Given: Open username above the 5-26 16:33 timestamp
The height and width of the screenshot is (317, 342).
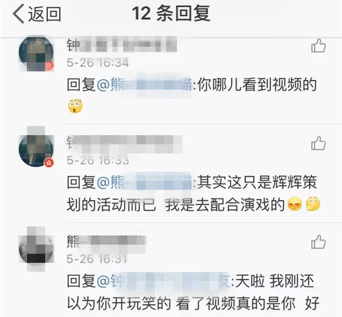Looking at the screenshot, I should 124,143.
